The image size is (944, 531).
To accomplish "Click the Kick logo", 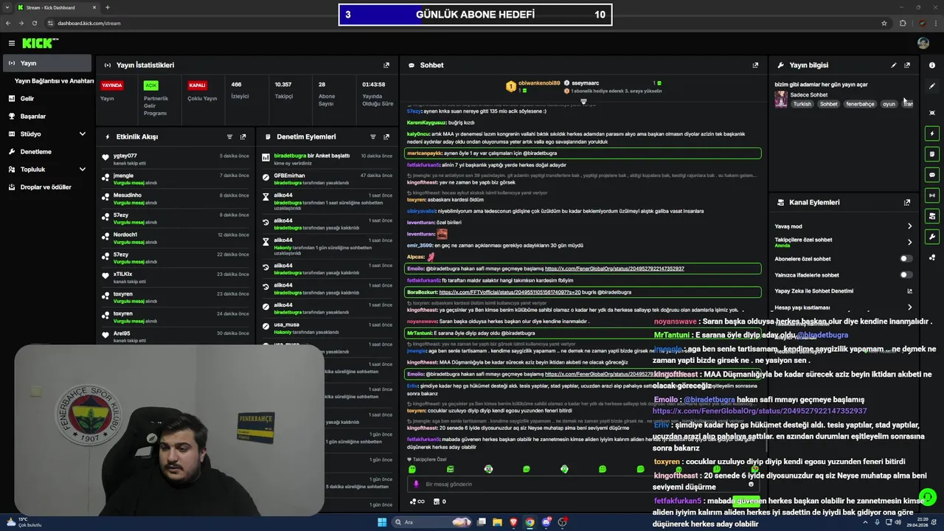I will pyautogui.click(x=41, y=44).
